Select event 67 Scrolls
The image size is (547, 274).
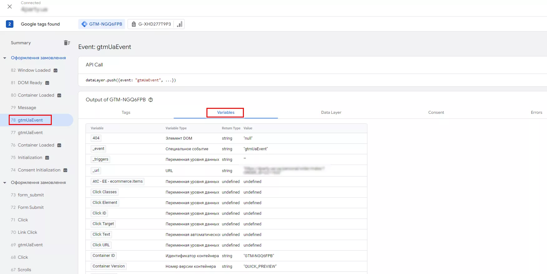pyautogui.click(x=21, y=270)
